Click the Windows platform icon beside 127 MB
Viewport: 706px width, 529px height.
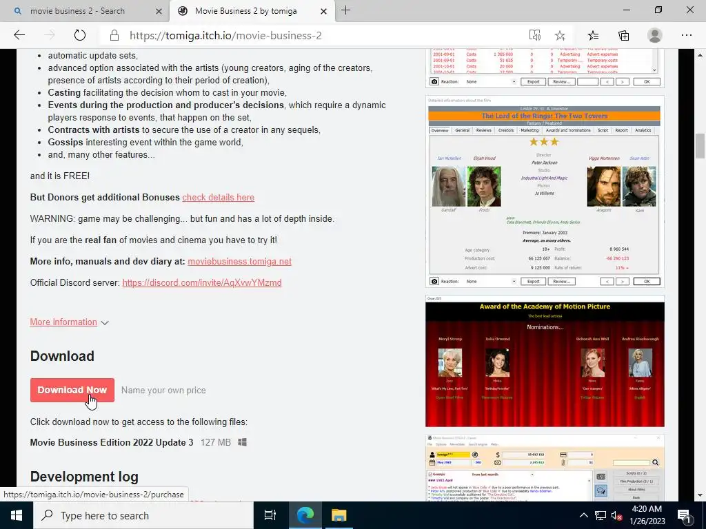(x=242, y=443)
